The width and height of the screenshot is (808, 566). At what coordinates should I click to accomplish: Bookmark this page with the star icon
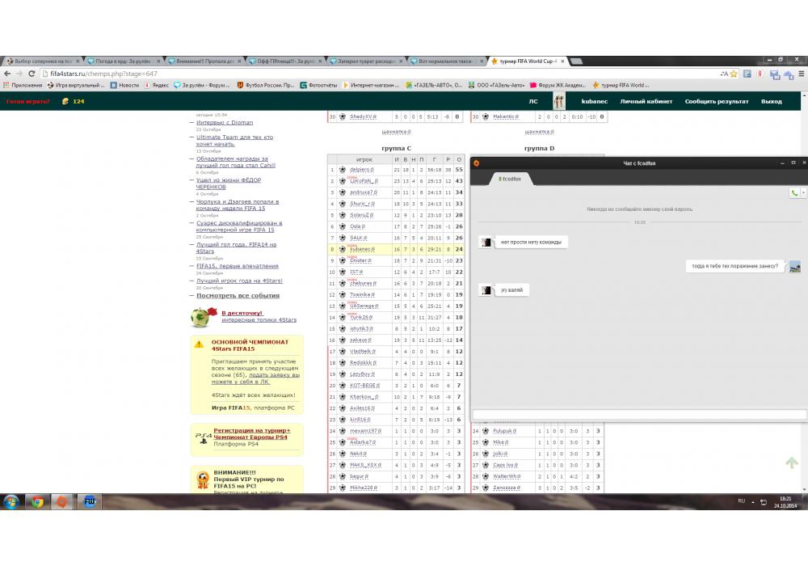[734, 74]
